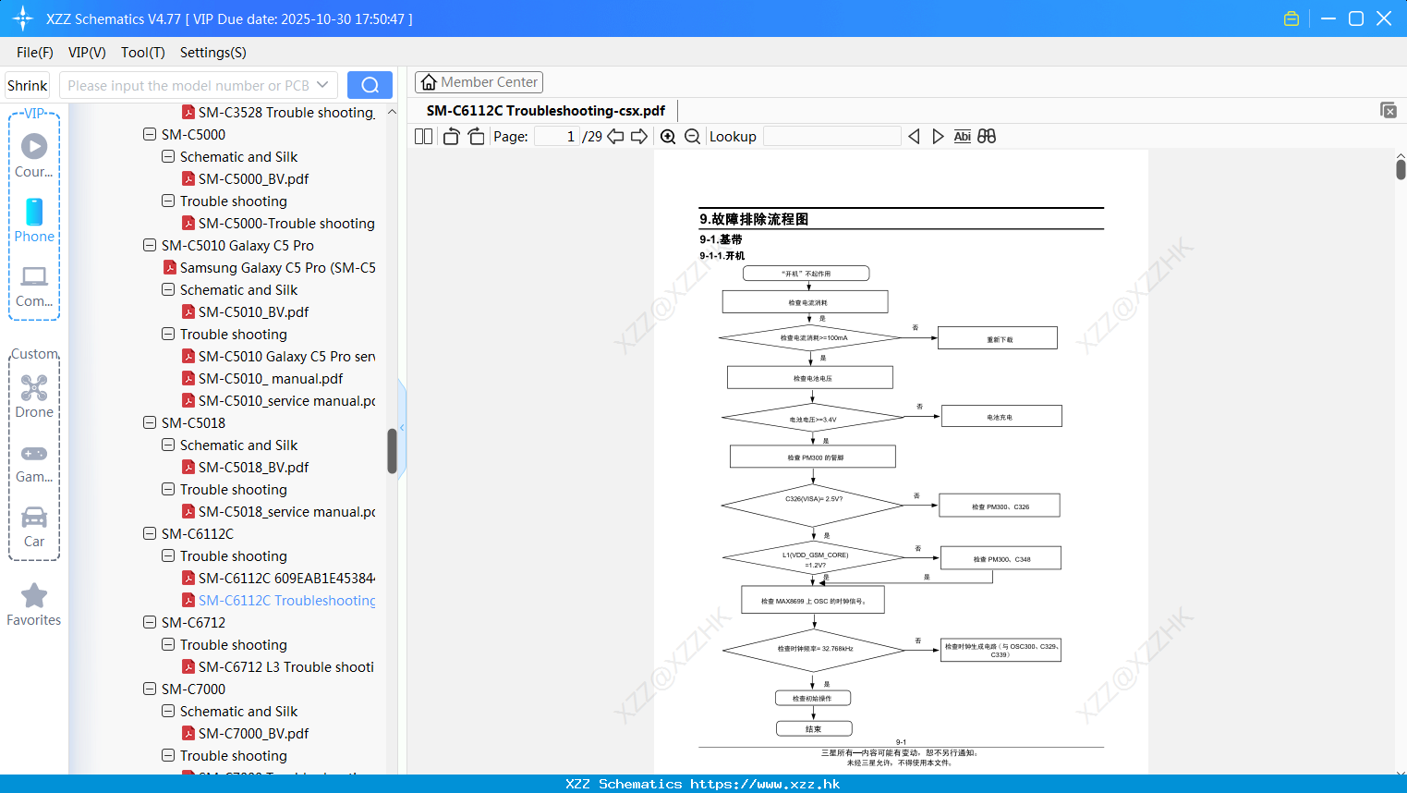The width and height of the screenshot is (1407, 793).
Task: Rotate page counterclockwise
Action: 451,136
